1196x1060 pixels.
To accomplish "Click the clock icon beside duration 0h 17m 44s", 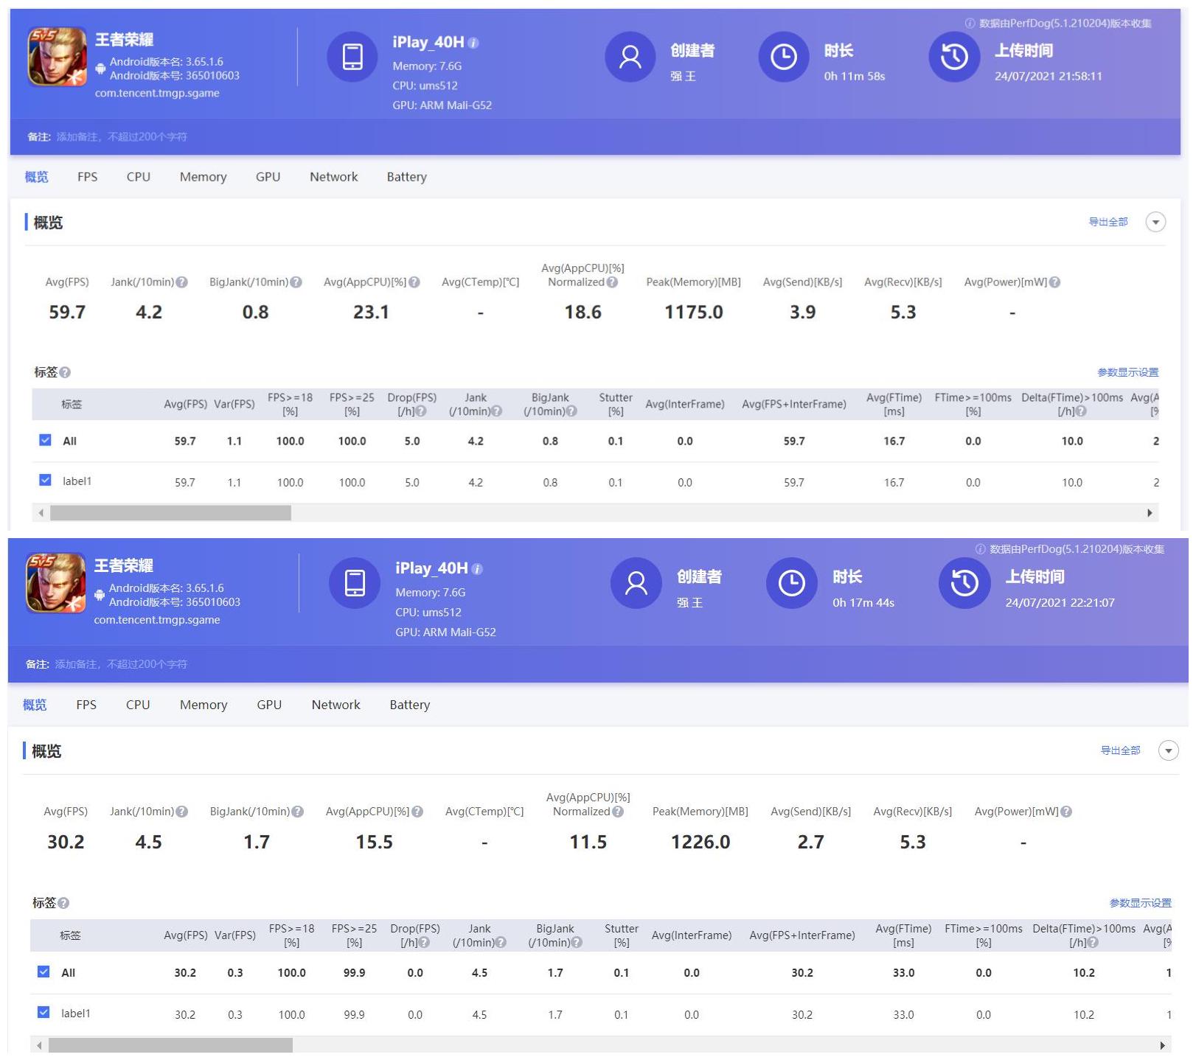I will (791, 583).
